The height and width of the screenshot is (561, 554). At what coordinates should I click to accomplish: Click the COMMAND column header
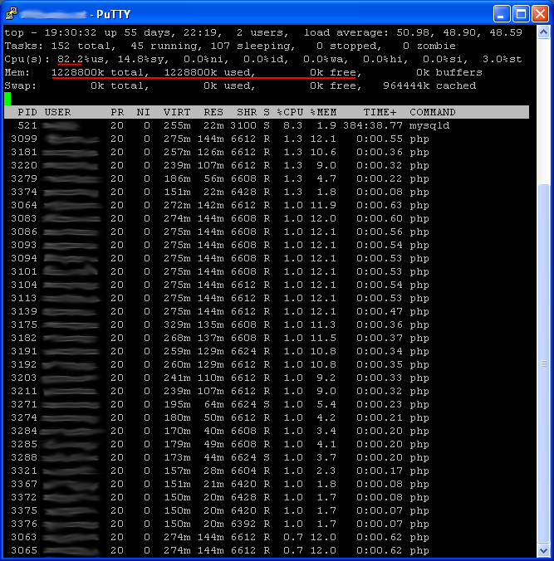[x=432, y=112]
